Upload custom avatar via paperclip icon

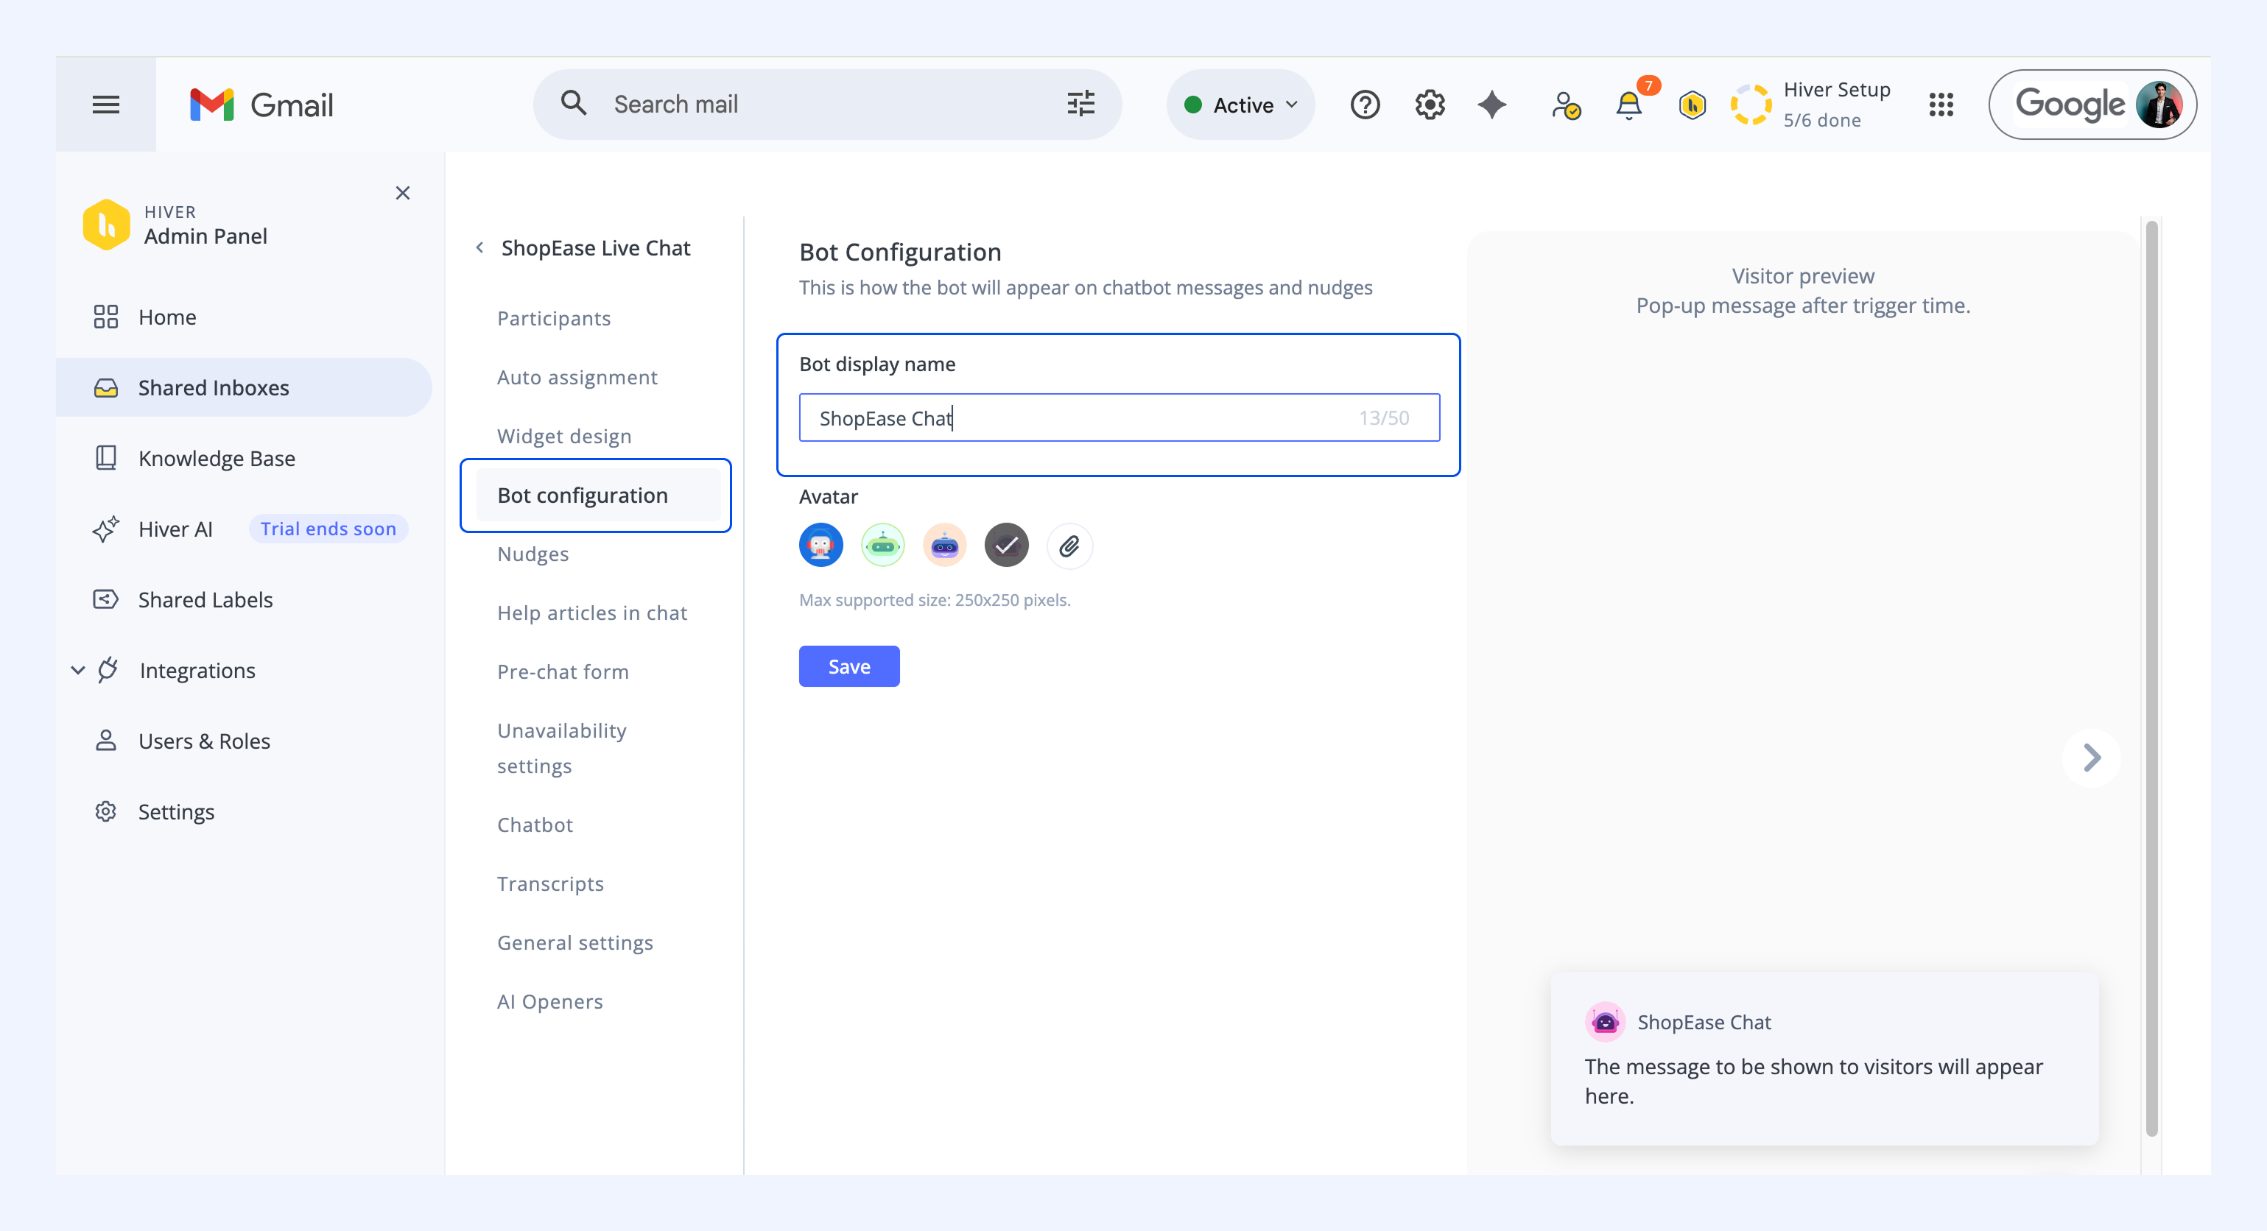pos(1069,546)
